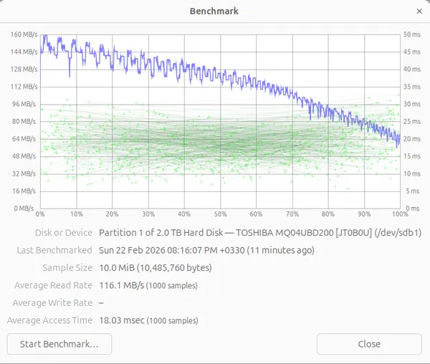Select the 10.0 MiB sample size value
The height and width of the screenshot is (364, 430).
[x=156, y=268]
